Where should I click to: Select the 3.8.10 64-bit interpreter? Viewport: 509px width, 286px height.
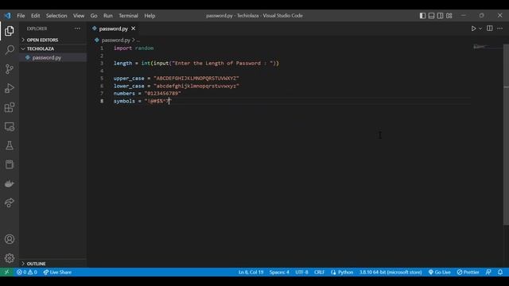click(390, 272)
